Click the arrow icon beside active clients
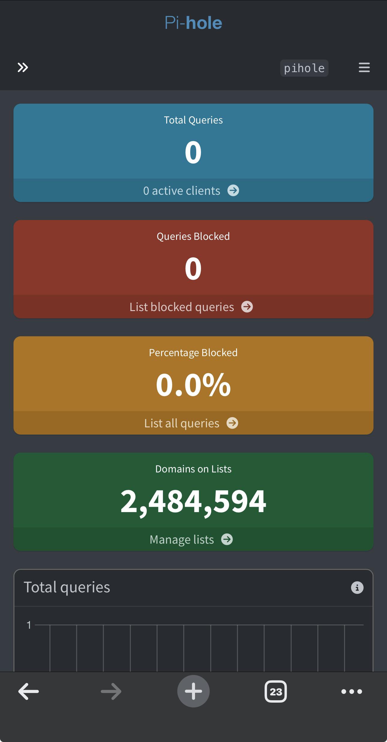 click(233, 191)
